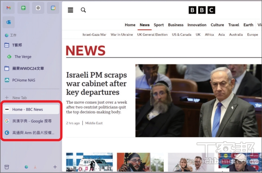
Task: Open the pinned ChatGPT favorite
Action: point(38,8)
